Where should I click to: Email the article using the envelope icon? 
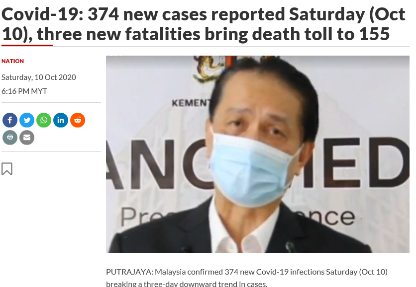[27, 138]
